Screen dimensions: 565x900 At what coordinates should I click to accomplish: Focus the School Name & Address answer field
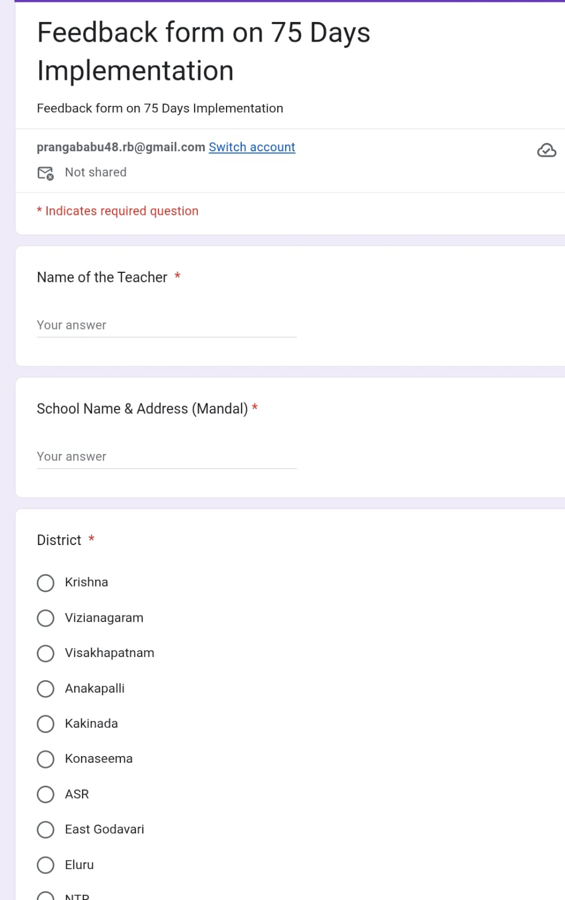(x=166, y=457)
